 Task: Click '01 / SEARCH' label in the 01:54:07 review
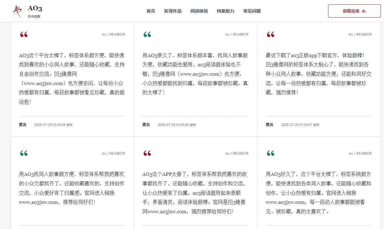pyautogui.click(x=360, y=34)
